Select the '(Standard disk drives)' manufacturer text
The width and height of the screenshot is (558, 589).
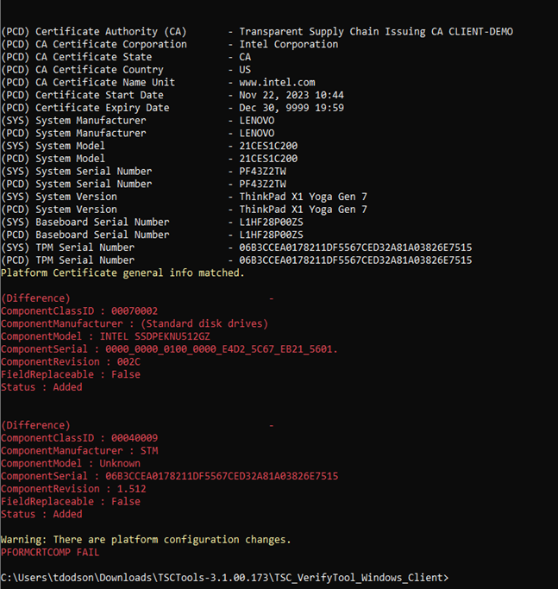(204, 323)
